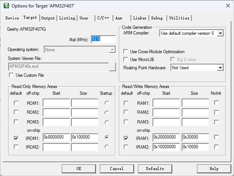234x176 pixels.
Task: Enable Use Custom File checkbox
Action: tap(11, 75)
